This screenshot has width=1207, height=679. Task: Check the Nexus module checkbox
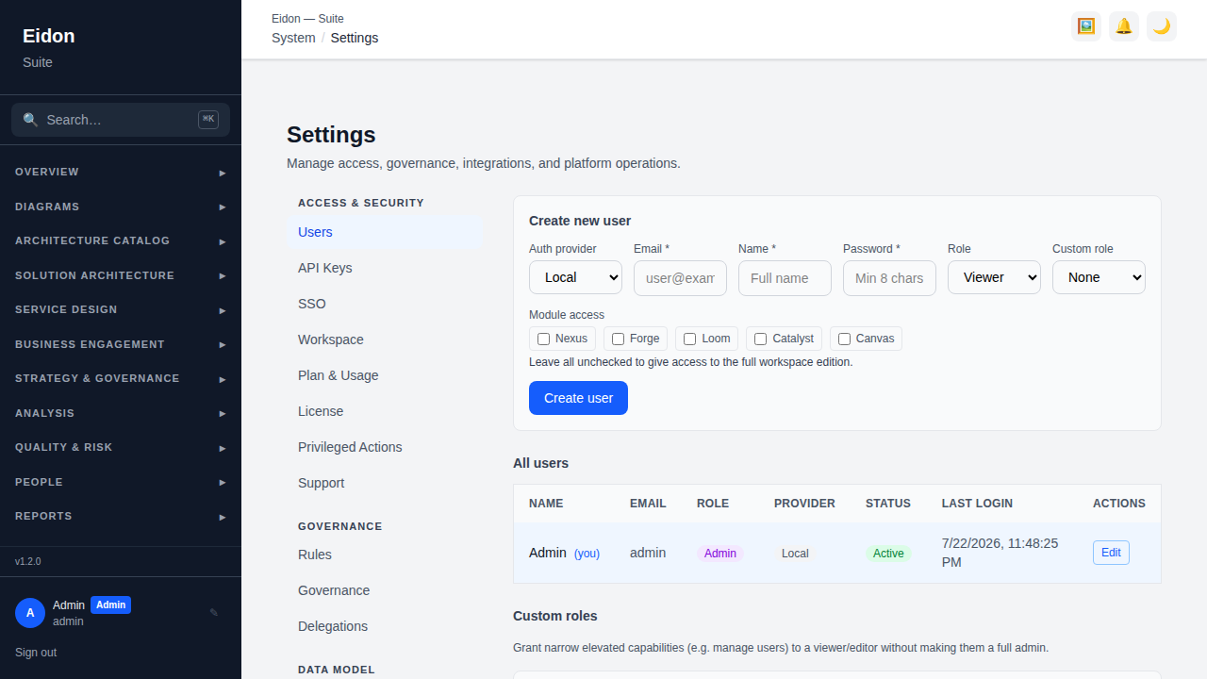click(543, 339)
